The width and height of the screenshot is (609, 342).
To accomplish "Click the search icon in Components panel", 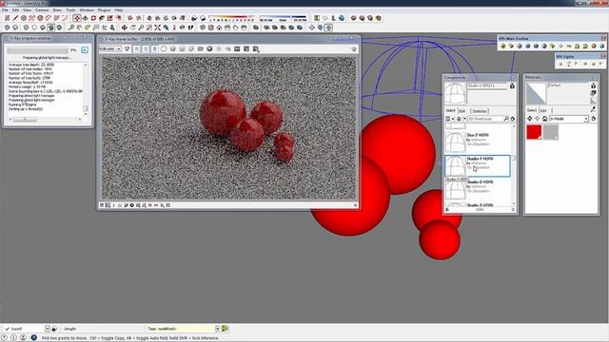I will click(506, 119).
